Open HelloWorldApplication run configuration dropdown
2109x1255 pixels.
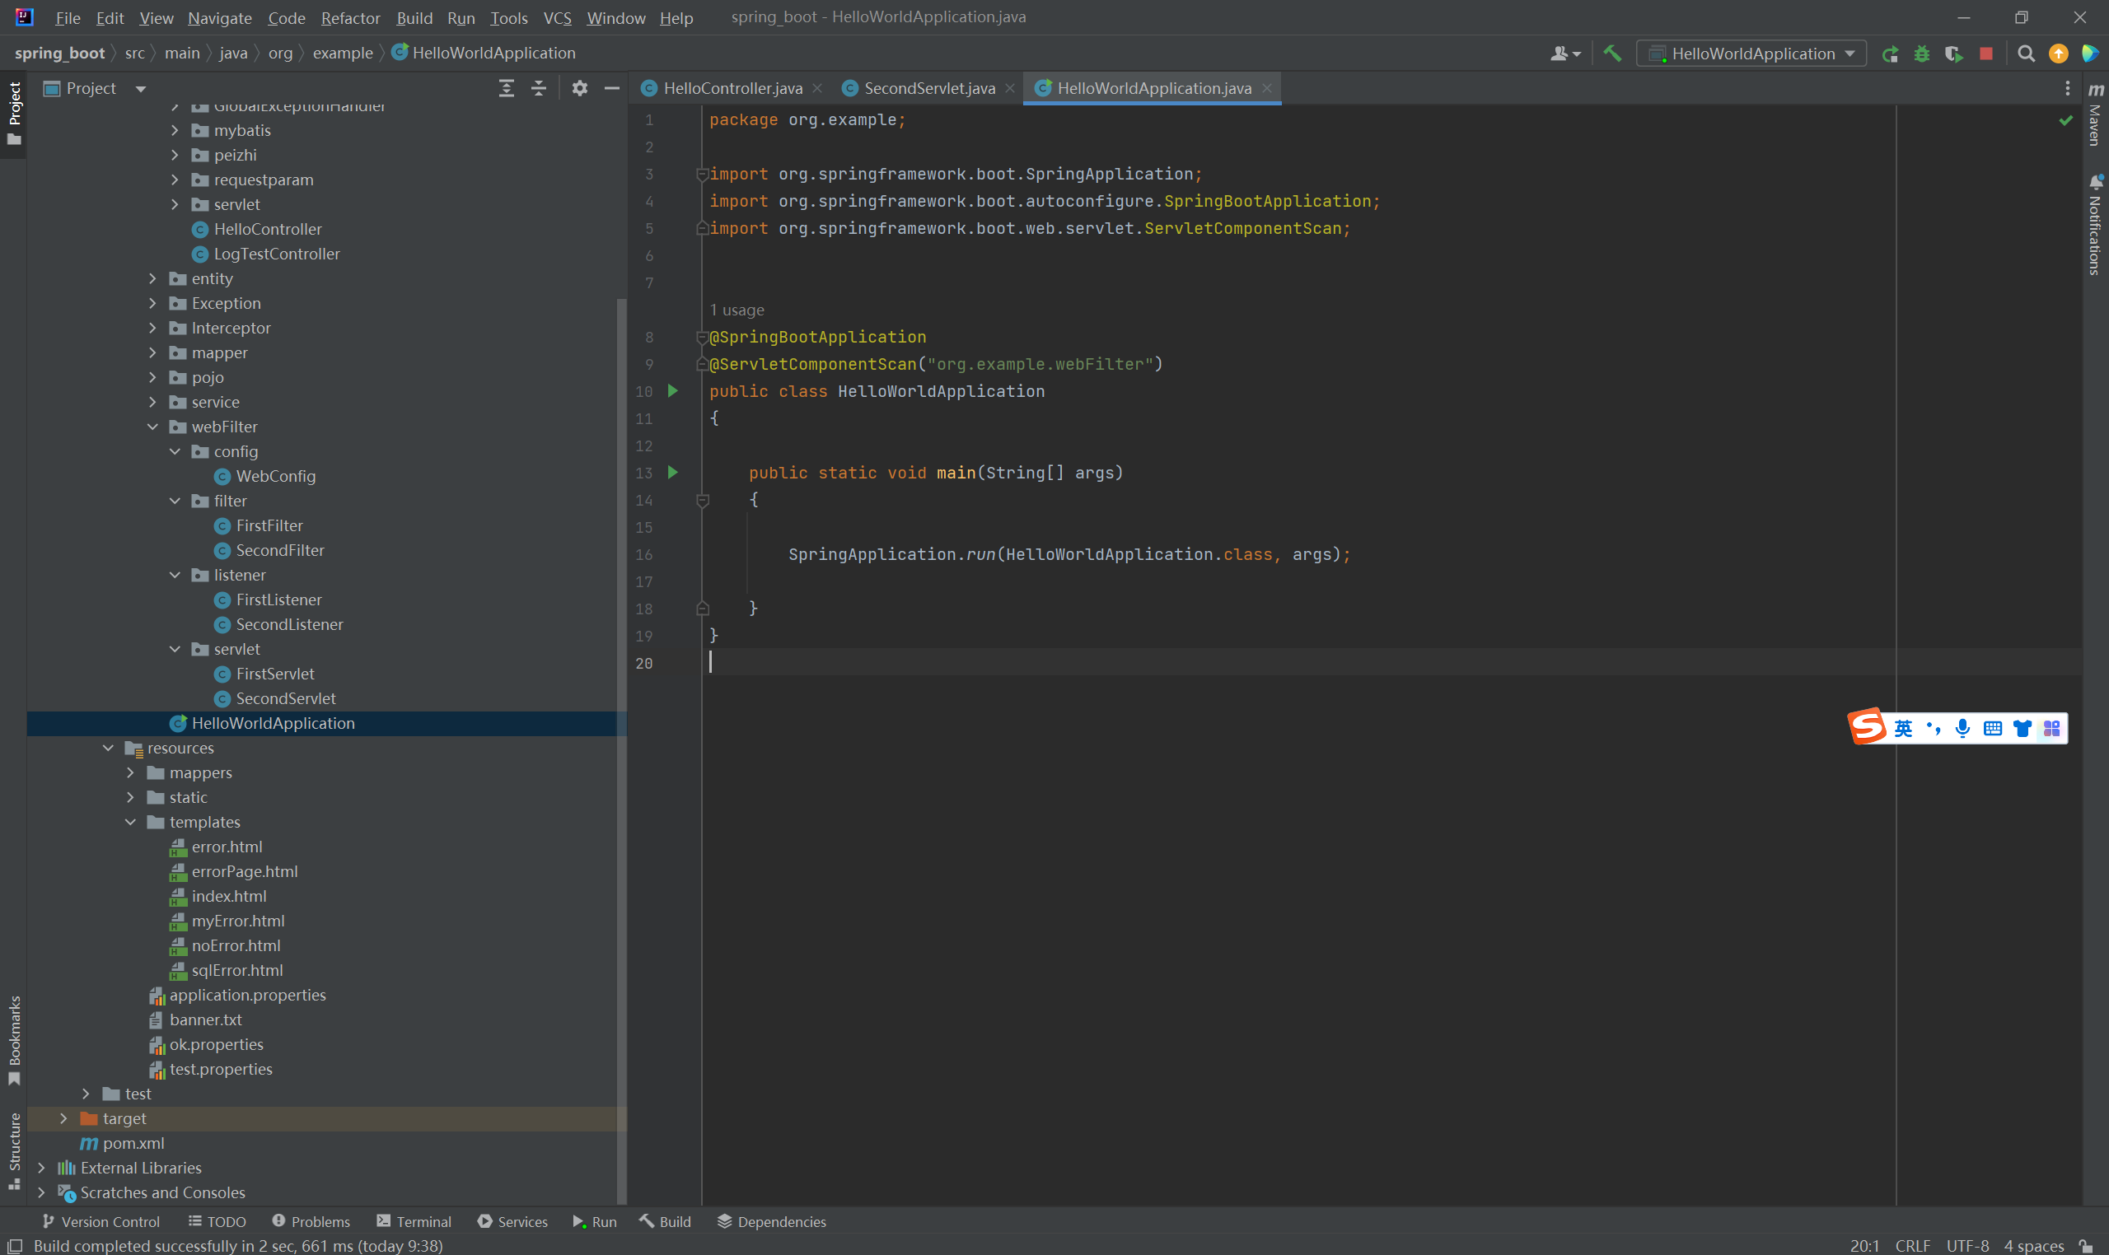(x=1751, y=54)
